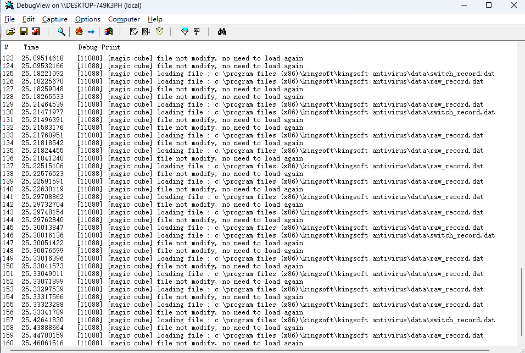The image size is (525, 353).
Task: Click the Time column header
Action: point(47,47)
